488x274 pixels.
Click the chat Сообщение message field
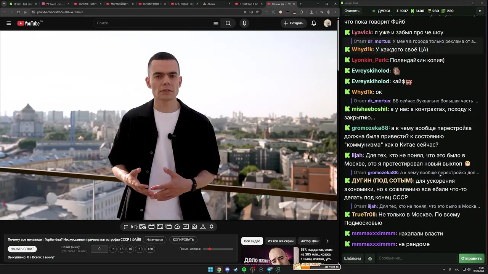pyautogui.click(x=417, y=258)
